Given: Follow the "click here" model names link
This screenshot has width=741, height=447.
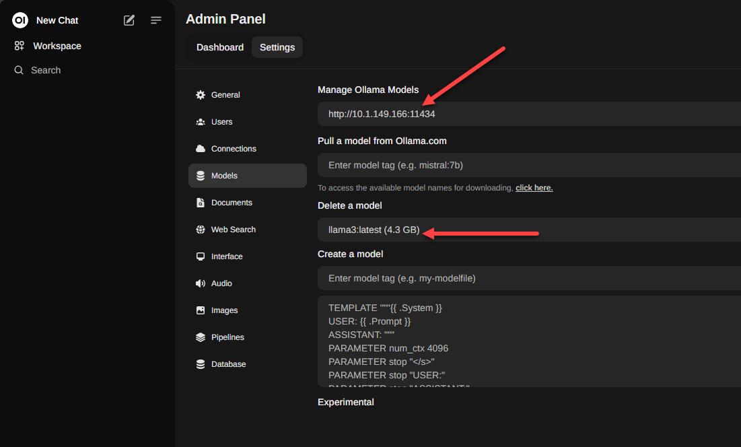Looking at the screenshot, I should (534, 188).
